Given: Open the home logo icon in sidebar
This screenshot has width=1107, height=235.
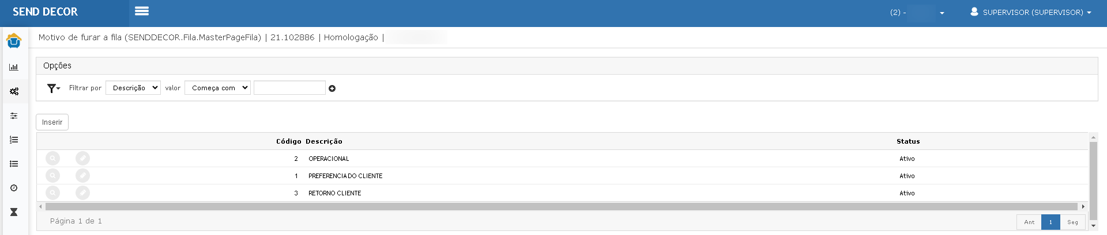Looking at the screenshot, I should point(14,41).
